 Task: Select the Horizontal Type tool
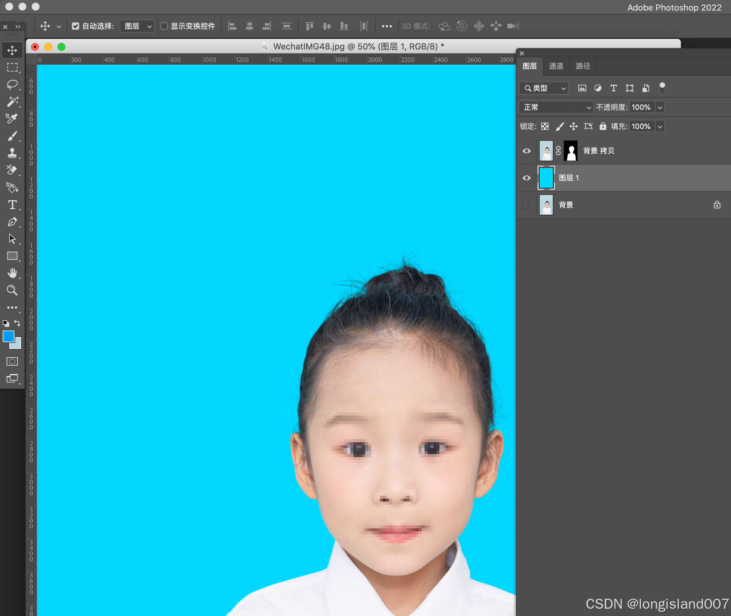[x=12, y=205]
